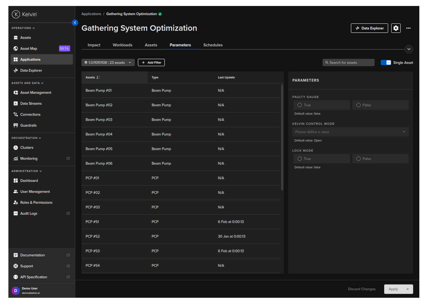Collapse the sidebar with the blue arrow
This screenshot has width=428, height=304.
(75, 23)
